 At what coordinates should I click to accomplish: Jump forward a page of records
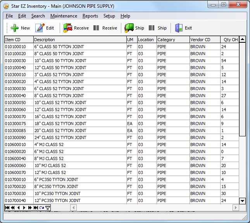(30, 207)
